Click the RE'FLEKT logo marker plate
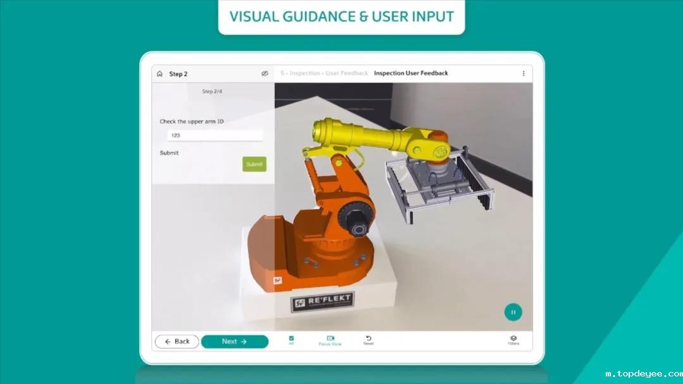 (x=322, y=302)
